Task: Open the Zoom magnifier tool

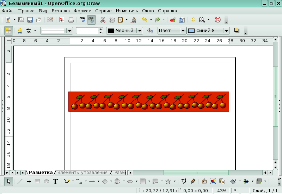Action: click(202, 20)
